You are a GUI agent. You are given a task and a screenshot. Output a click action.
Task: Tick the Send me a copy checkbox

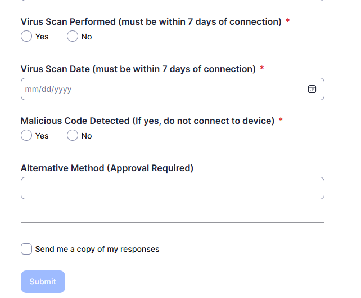point(26,249)
